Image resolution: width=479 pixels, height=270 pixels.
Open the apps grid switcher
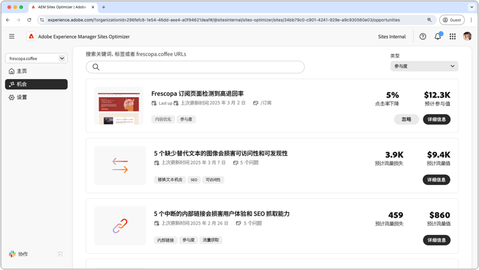[452, 36]
